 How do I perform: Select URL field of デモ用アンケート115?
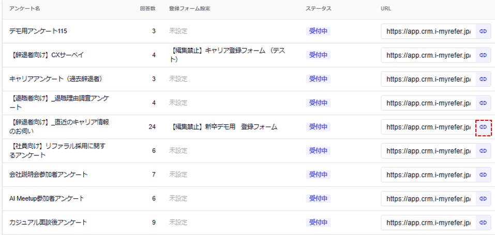pyautogui.click(x=428, y=32)
